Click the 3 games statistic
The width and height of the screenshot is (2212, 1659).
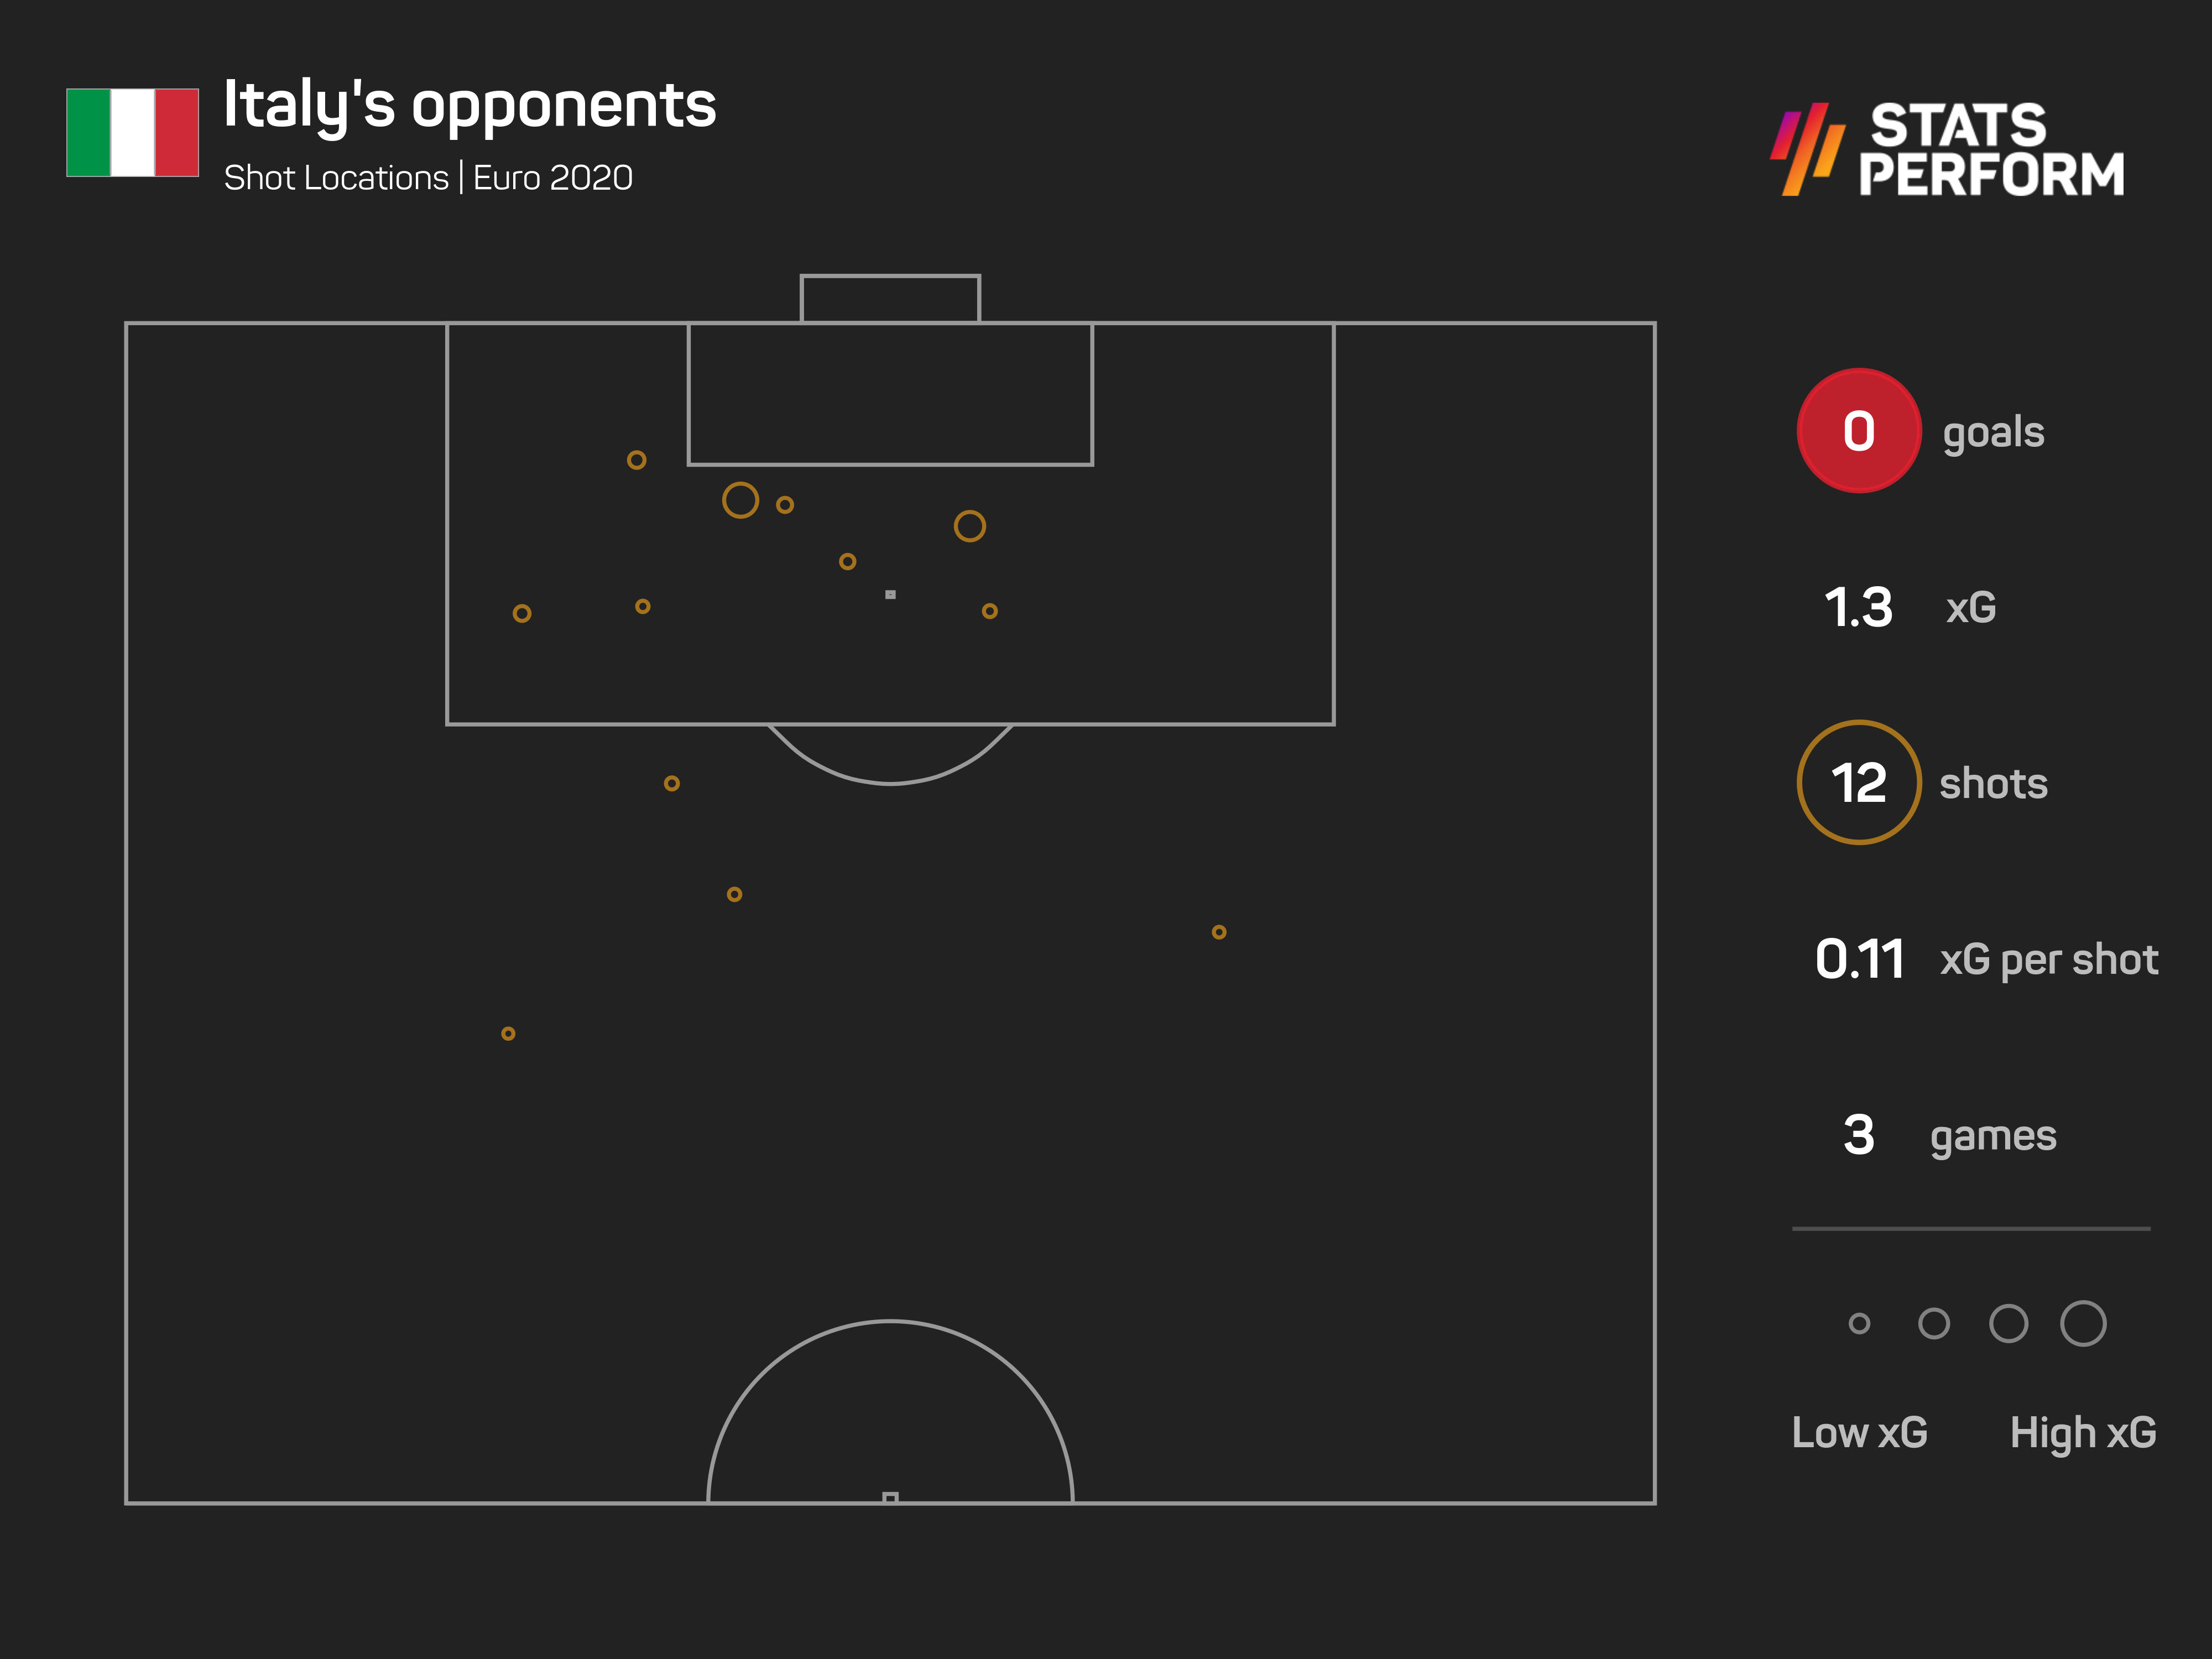click(1858, 1135)
